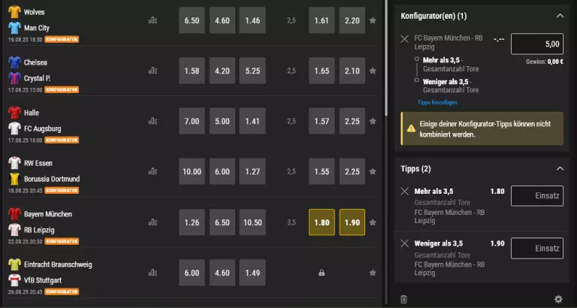The image size is (577, 308).
Task: Pick FC Augsburg win odds 1.41
Action: [x=252, y=121]
